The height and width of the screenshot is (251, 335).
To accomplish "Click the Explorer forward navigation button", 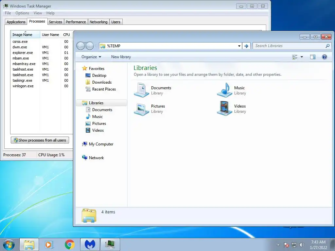I will pos(90,46).
